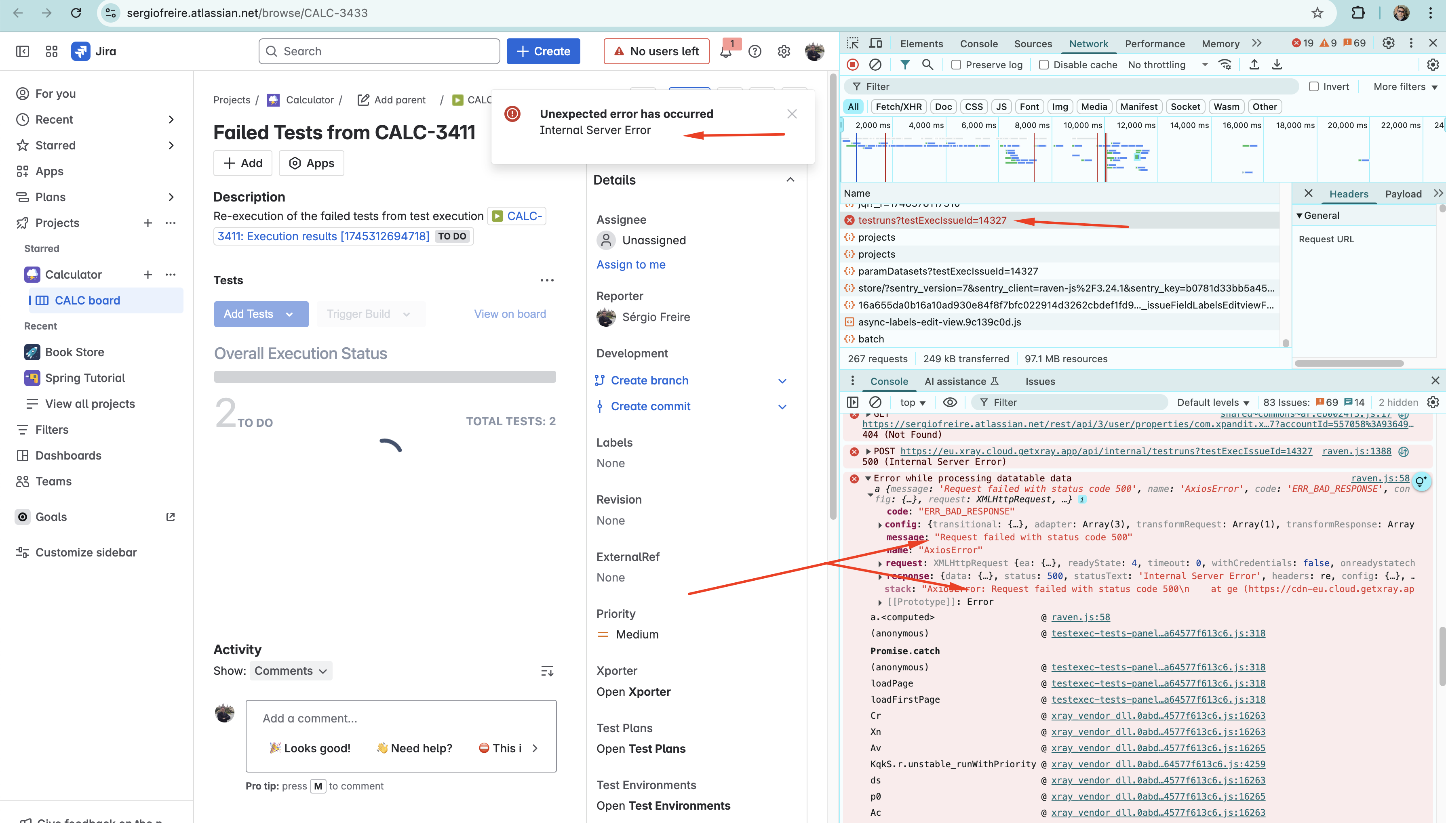Click the Add Tests button
The image size is (1446, 823).
tap(261, 314)
